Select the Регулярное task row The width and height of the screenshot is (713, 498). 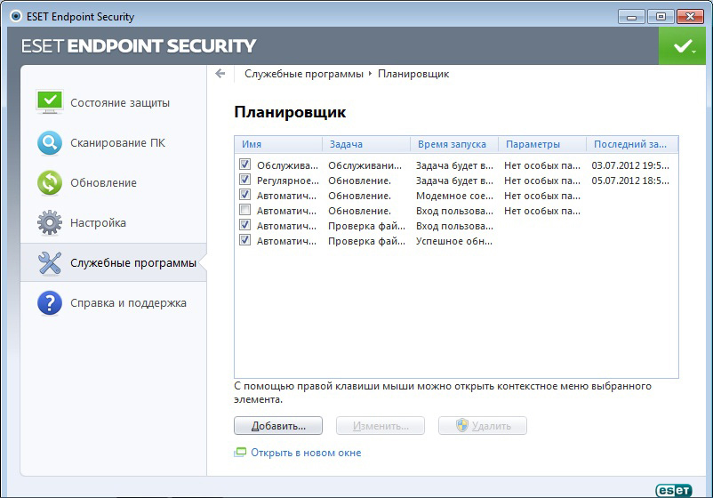[286, 181]
